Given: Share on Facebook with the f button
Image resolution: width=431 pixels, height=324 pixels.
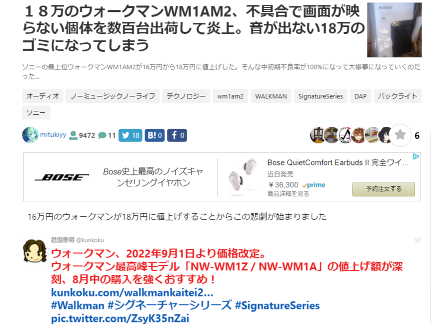Looking at the screenshot, I should click(177, 135).
